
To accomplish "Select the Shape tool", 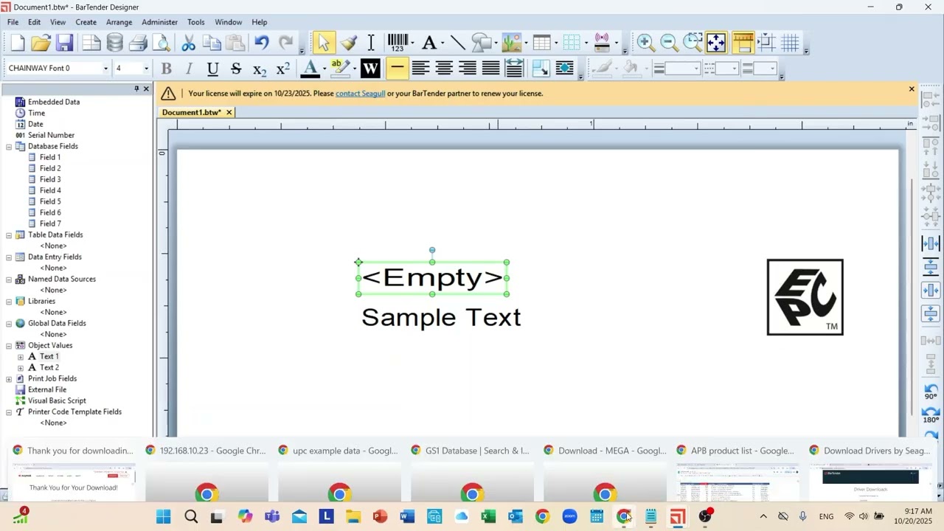I will [x=481, y=43].
